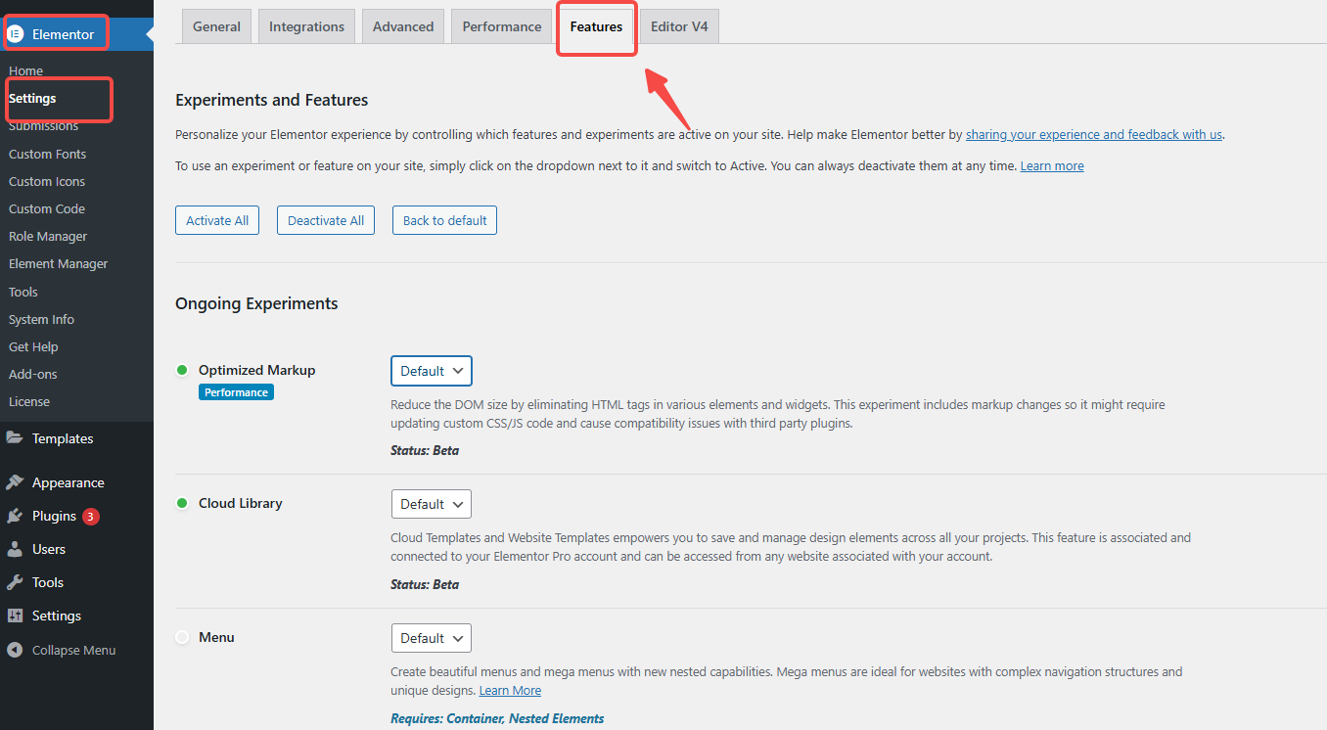
Task: Click Learn More under the Menu experiment
Action: point(509,690)
